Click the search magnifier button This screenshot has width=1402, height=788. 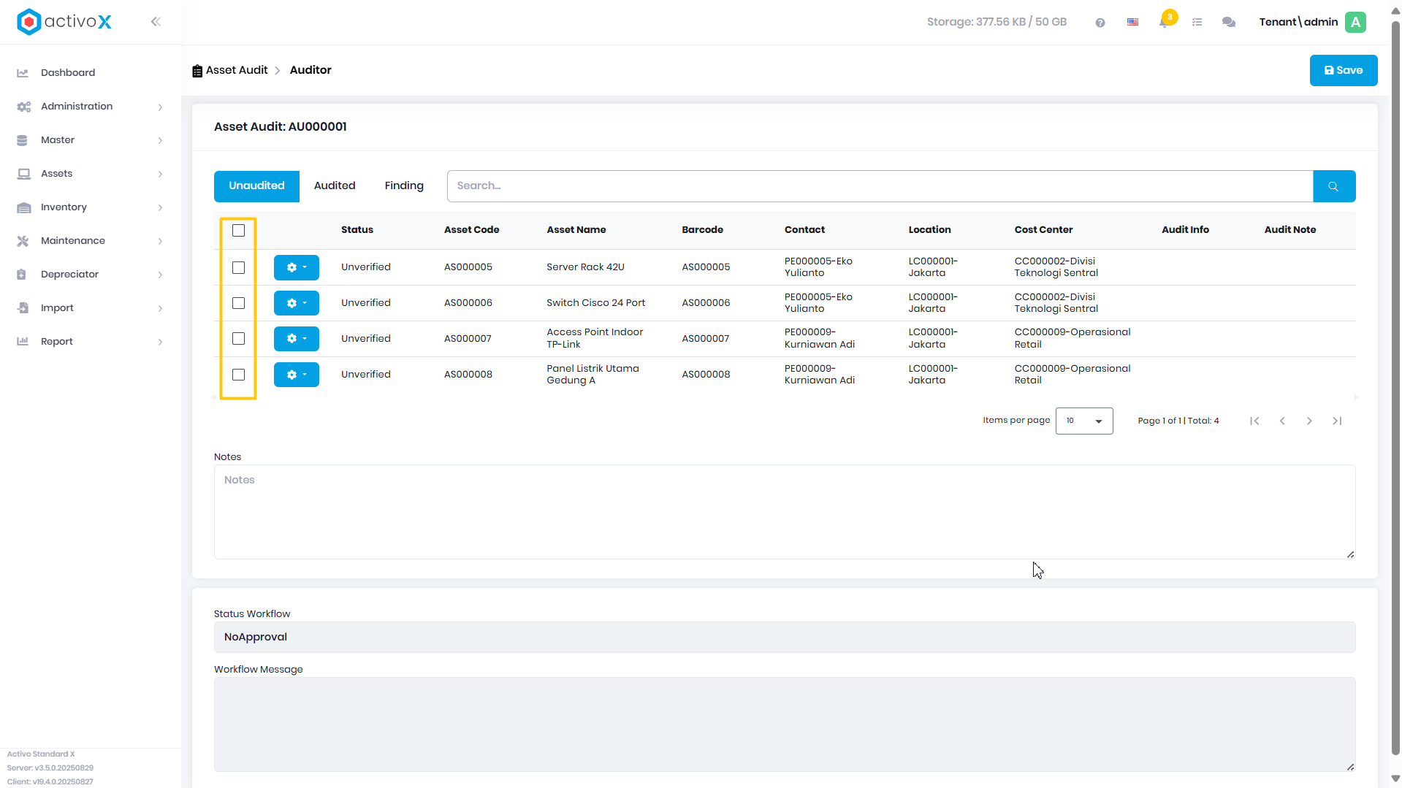1333,186
